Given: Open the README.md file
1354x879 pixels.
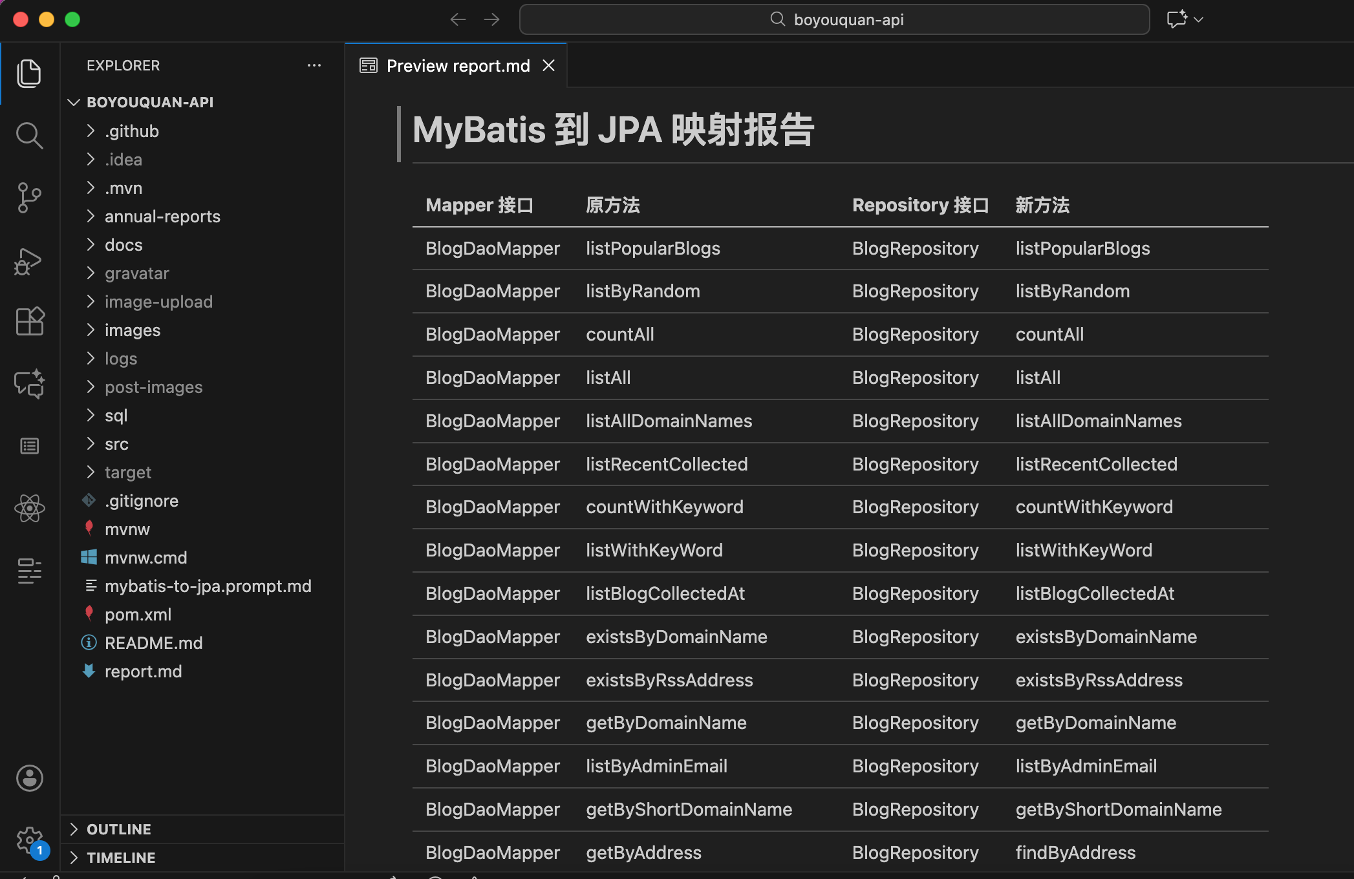Looking at the screenshot, I should click(154, 642).
